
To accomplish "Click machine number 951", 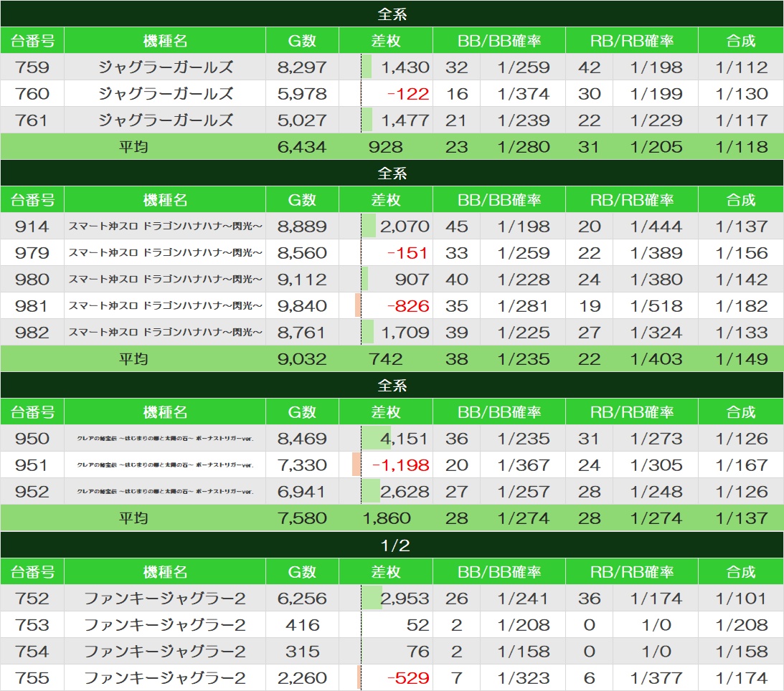I will (32, 464).
